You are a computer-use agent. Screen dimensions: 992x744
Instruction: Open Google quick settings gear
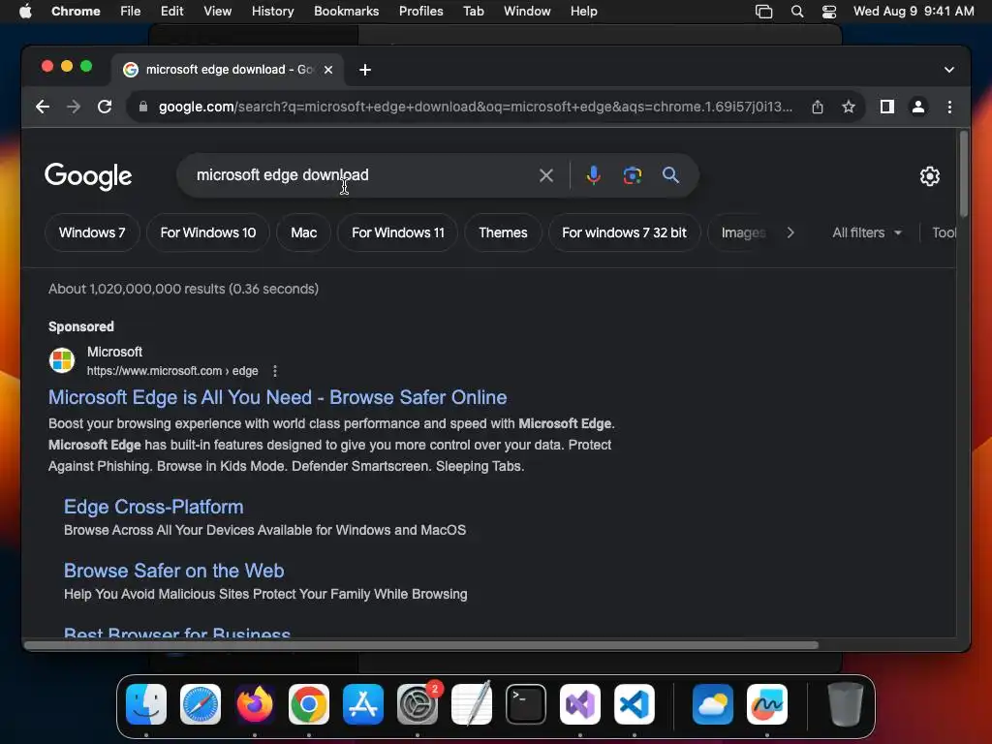[929, 176]
